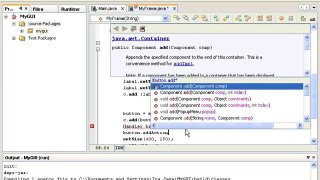Click the gray show-source icon in Javadoc popup
This screenshot has width=320, height=180.
tap(133, 28)
